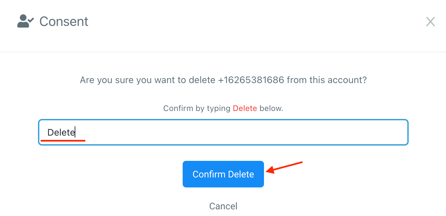Click the Consent user-check icon
Viewport: 446px width, 216px height.
[25, 22]
